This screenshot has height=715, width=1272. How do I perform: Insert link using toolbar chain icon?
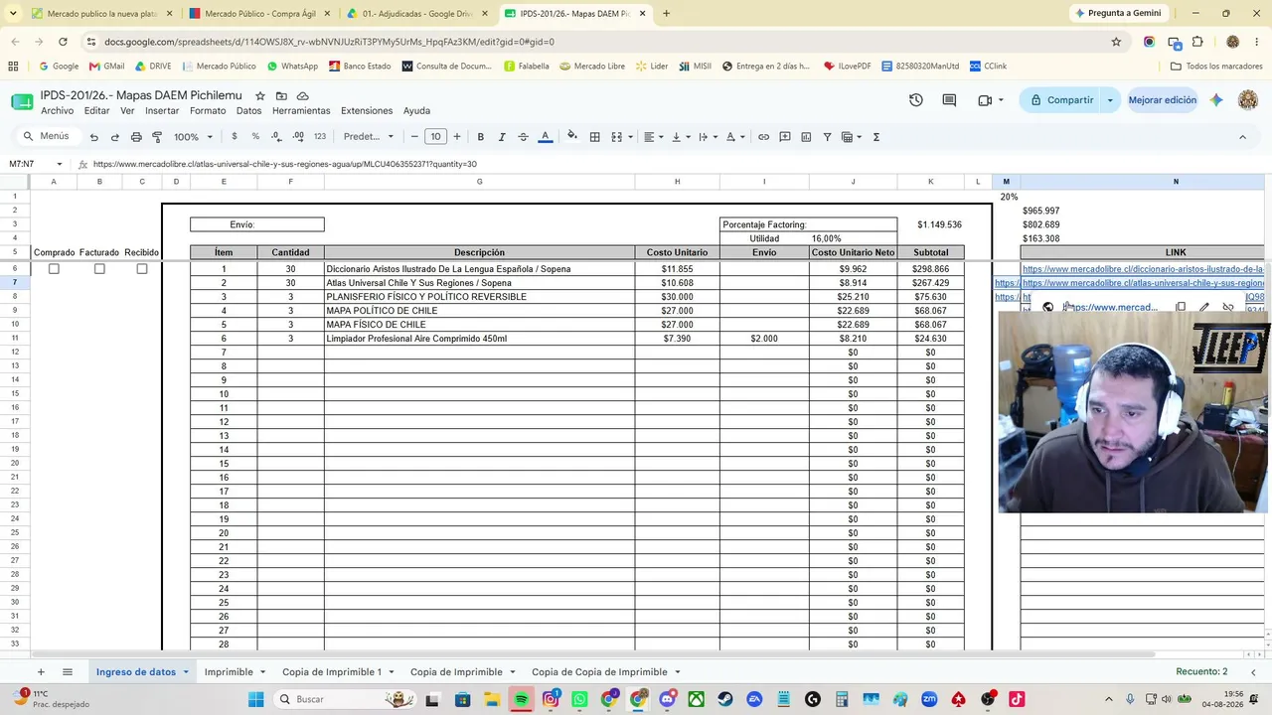coord(763,137)
